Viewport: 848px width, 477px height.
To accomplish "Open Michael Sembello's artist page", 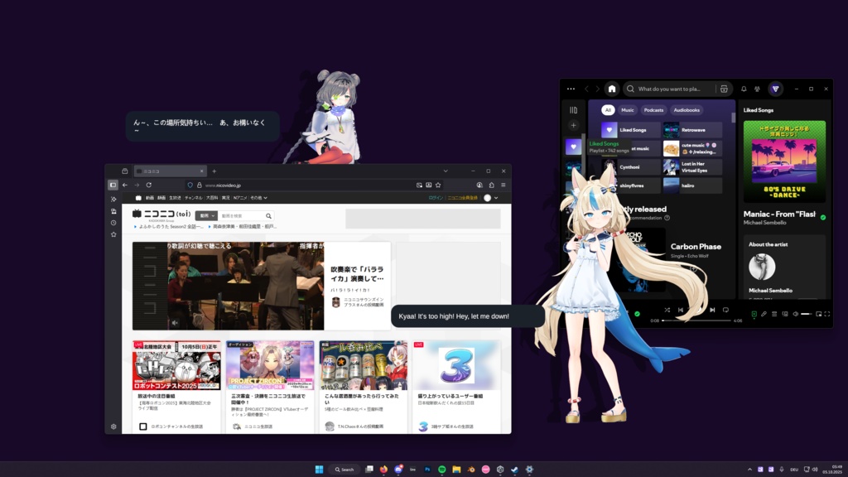I will coord(765,222).
